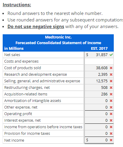Click the 'EST. 2017' column header
This screenshot has height=147, width=123.
click(99, 49)
